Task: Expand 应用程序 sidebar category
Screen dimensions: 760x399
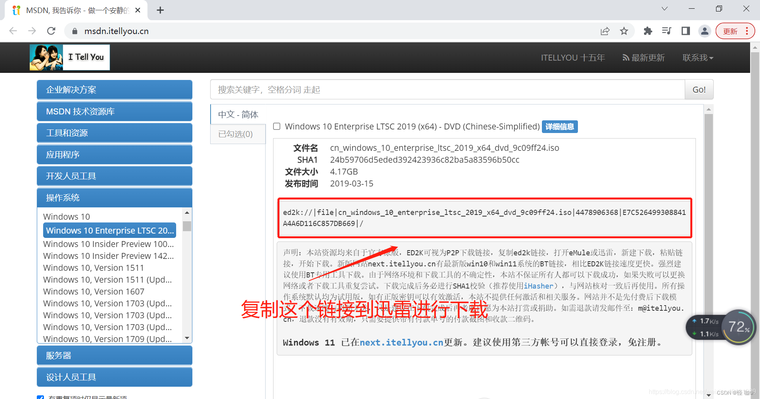Action: (x=114, y=155)
